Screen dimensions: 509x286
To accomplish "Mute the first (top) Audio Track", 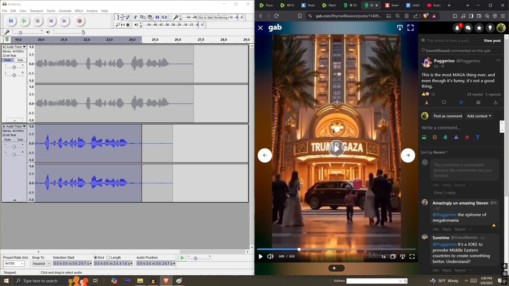I will (8, 60).
